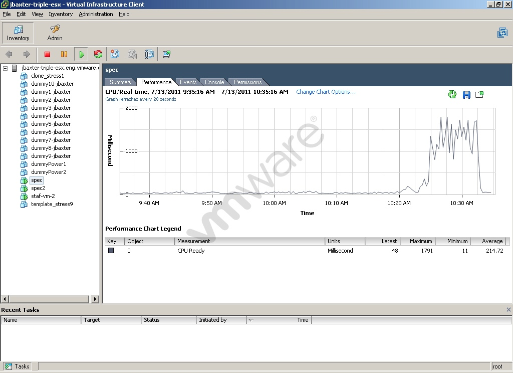The width and height of the screenshot is (513, 373).
Task: Sort recent tasks by Name column
Action: click(x=41, y=320)
